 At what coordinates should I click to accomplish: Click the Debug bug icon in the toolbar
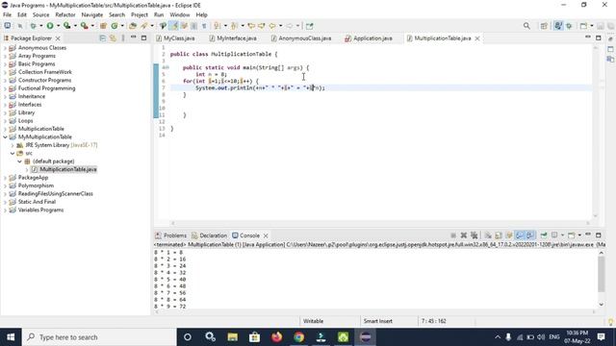(x=34, y=26)
